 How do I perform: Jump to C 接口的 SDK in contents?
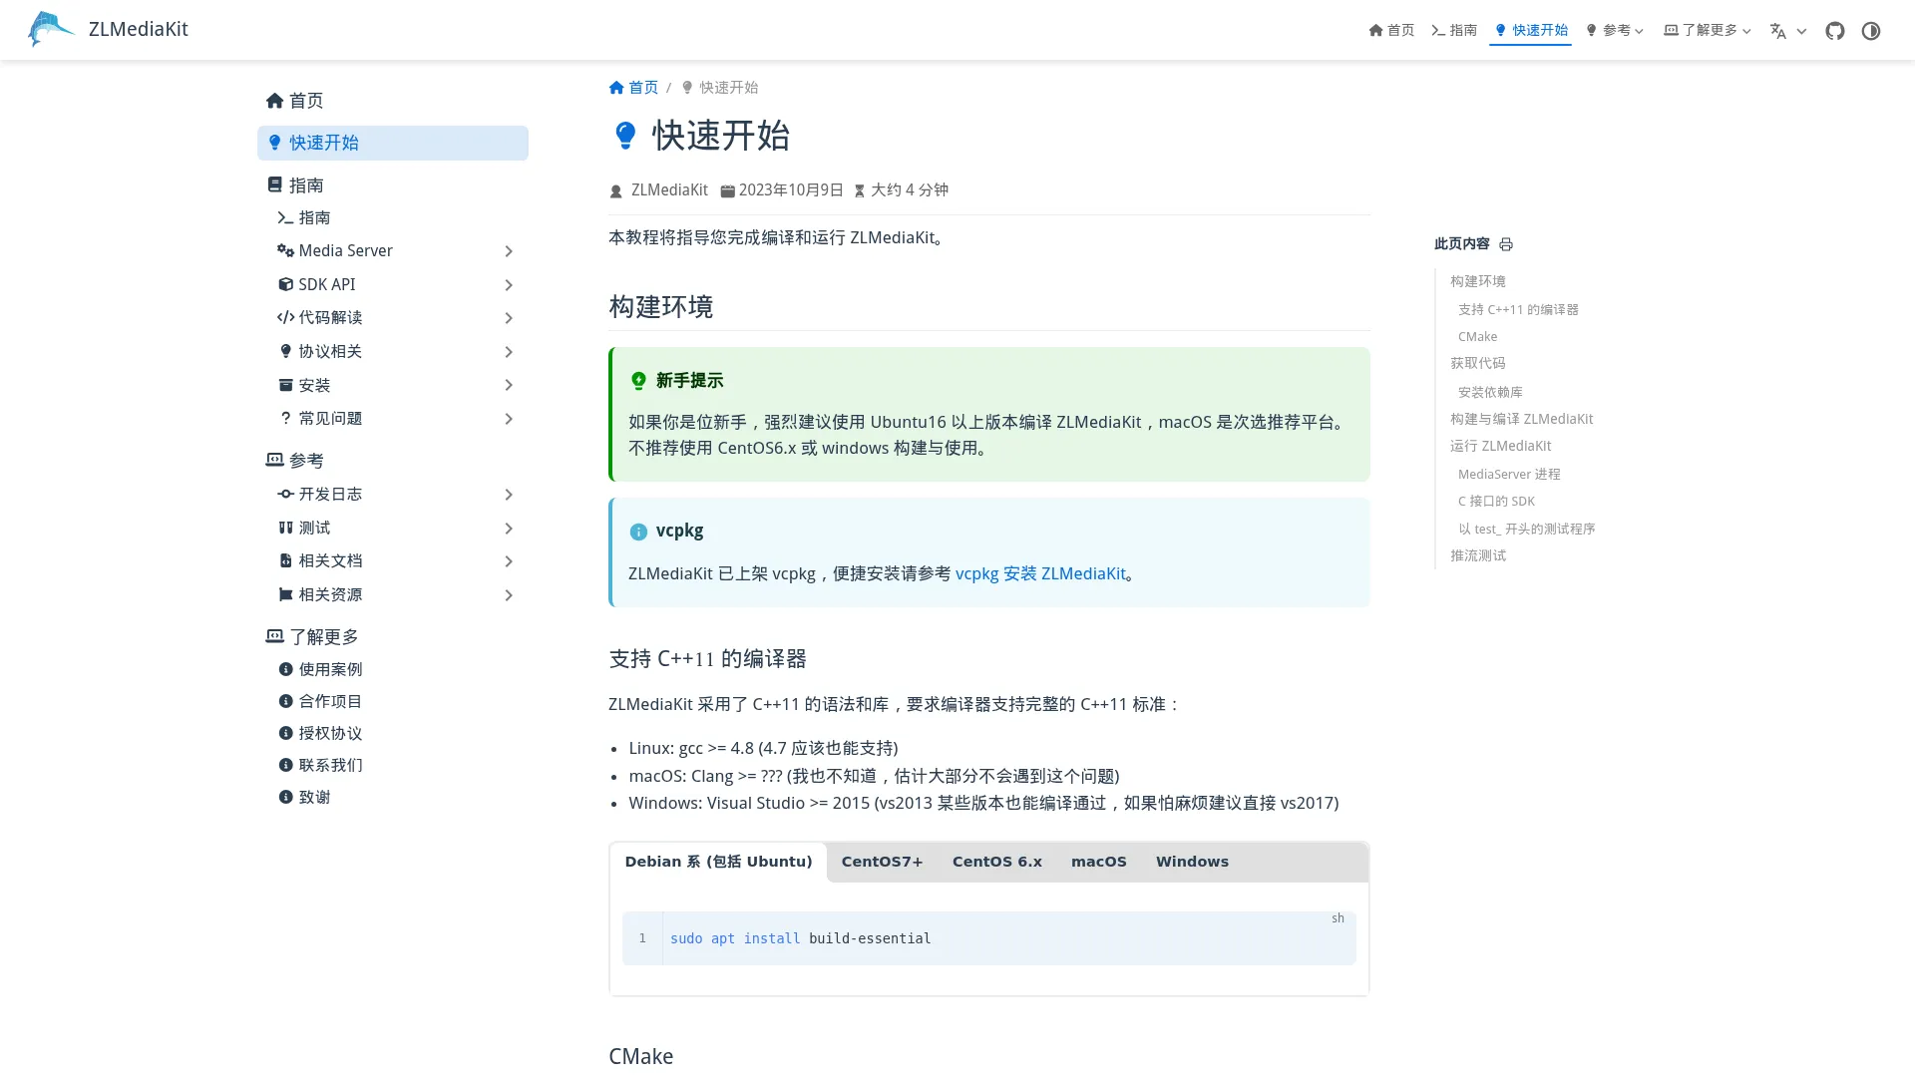tap(1496, 502)
